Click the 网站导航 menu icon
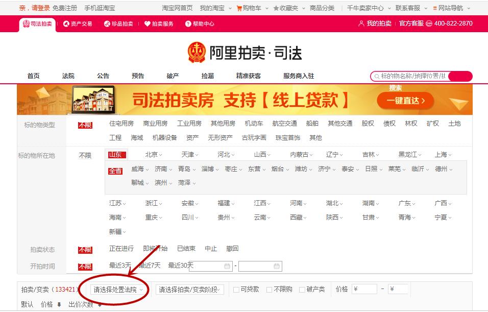This screenshot has height=312, width=488. (x=435, y=8)
